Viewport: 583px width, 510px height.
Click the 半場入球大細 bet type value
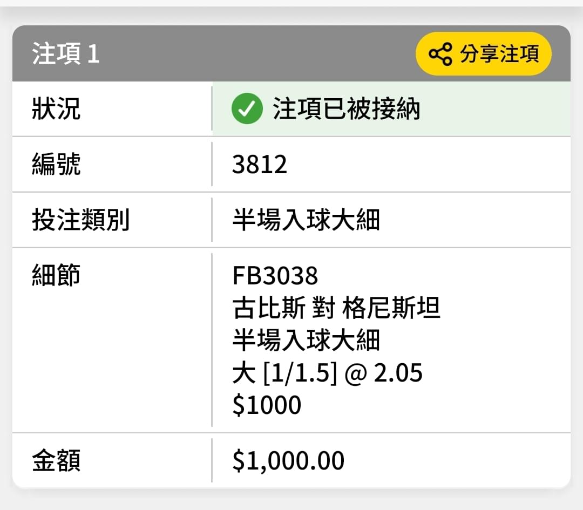(306, 220)
